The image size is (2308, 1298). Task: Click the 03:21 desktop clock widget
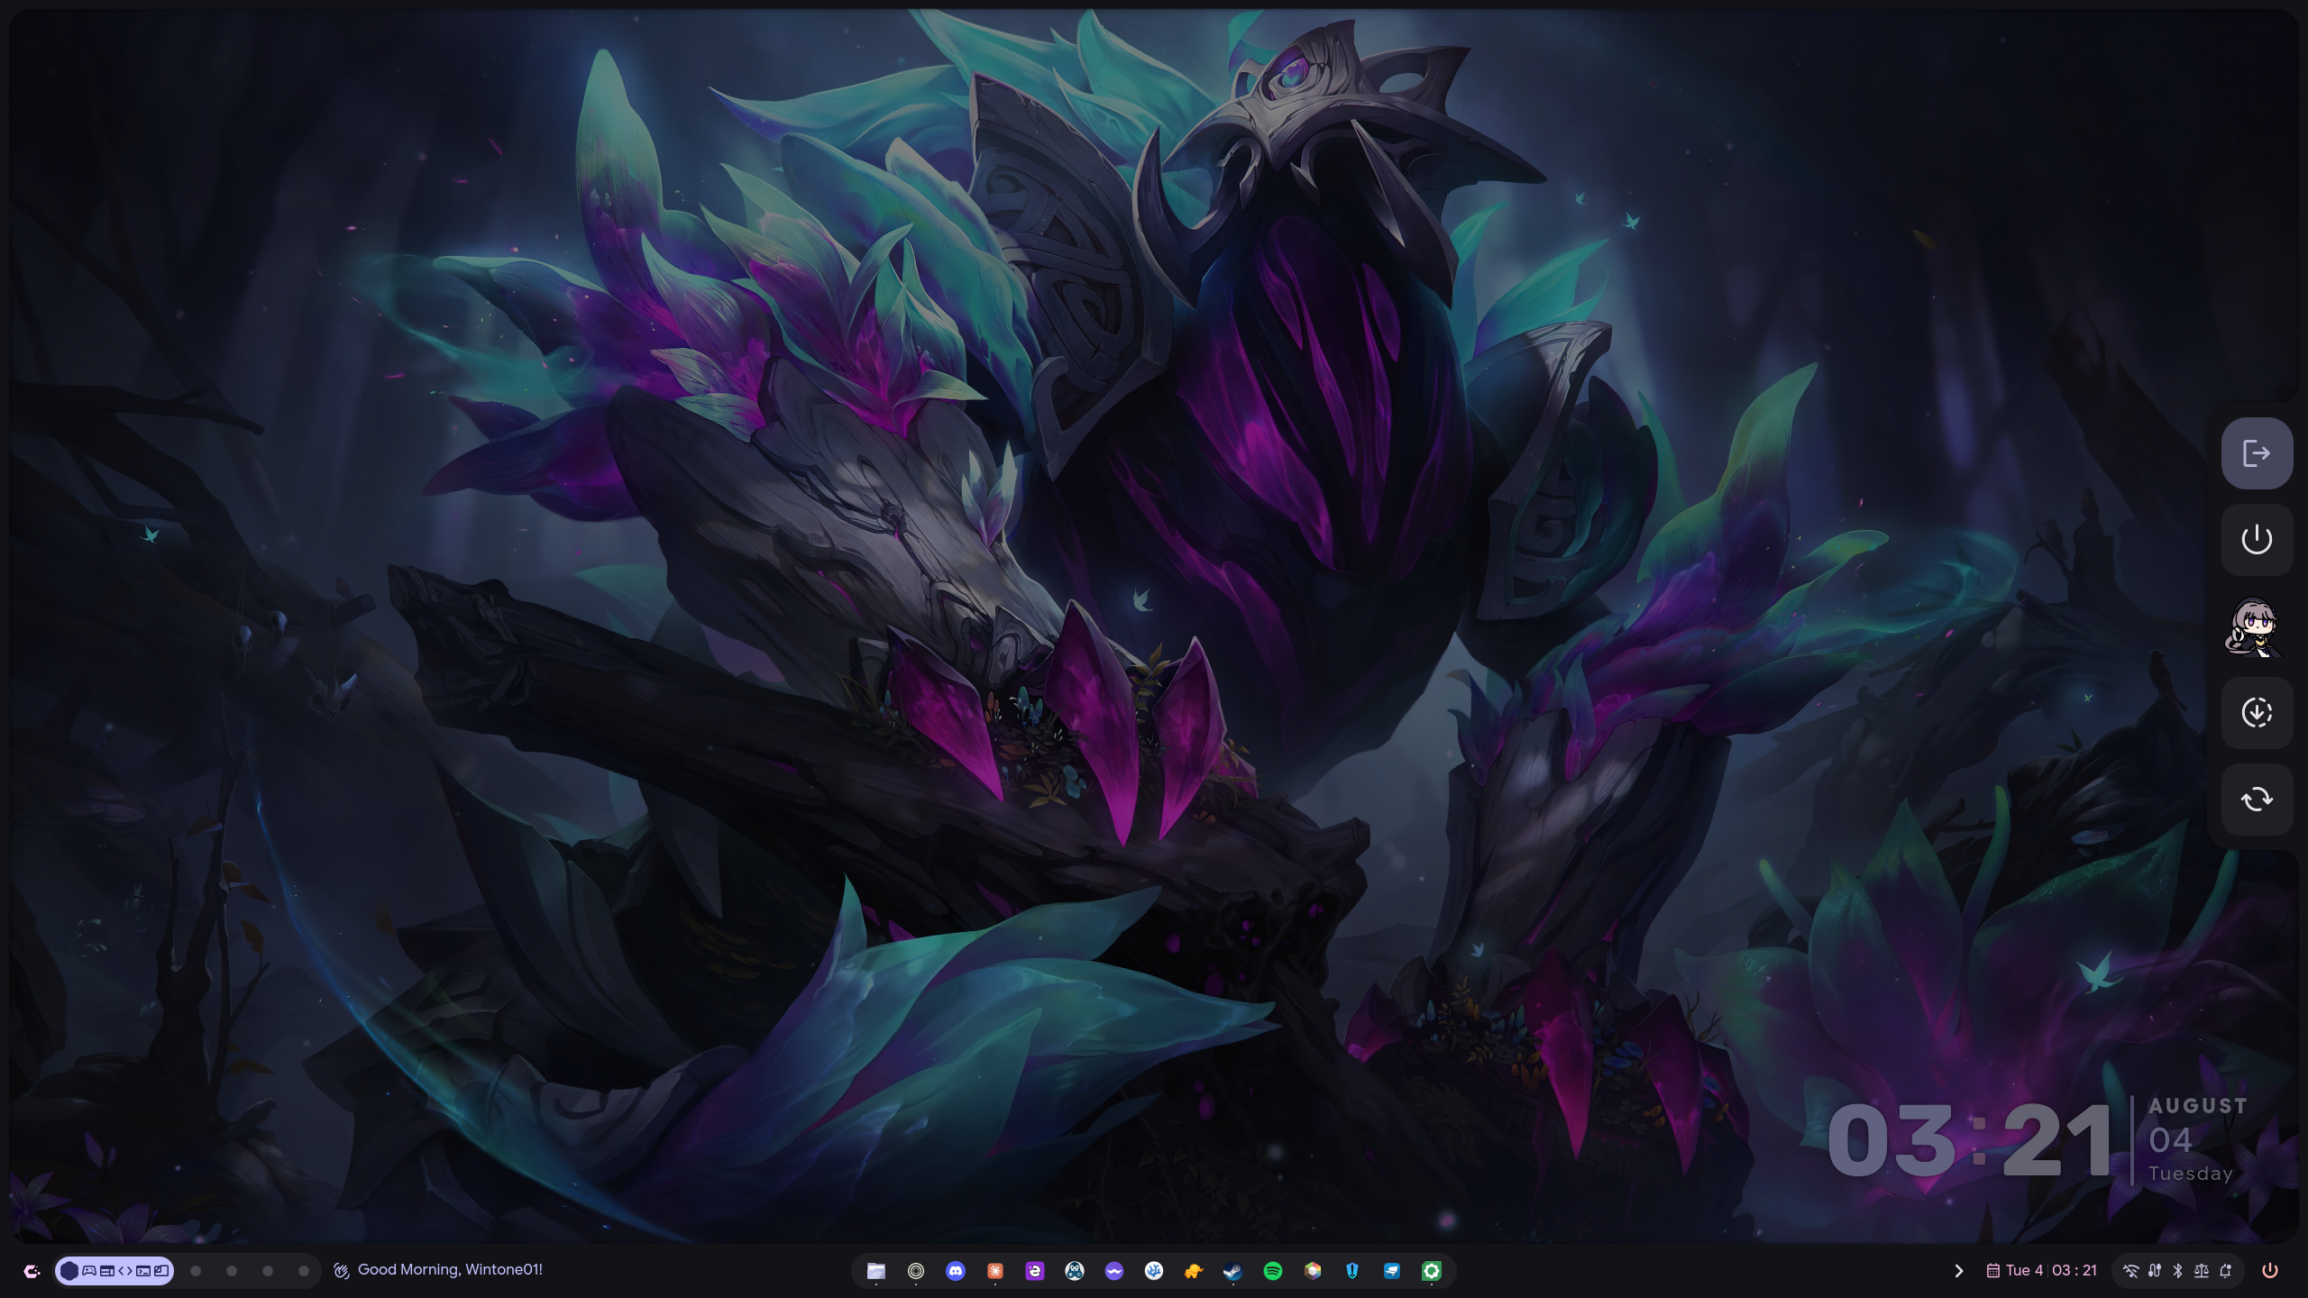coord(1970,1141)
